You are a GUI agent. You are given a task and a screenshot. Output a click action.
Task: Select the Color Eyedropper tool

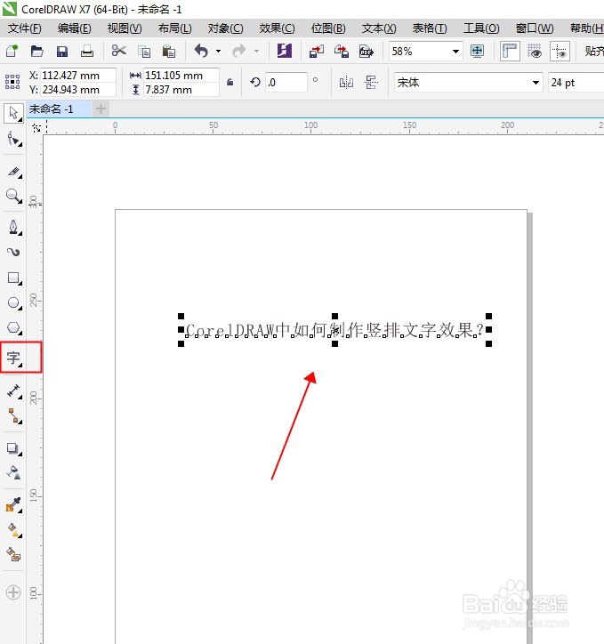14,504
